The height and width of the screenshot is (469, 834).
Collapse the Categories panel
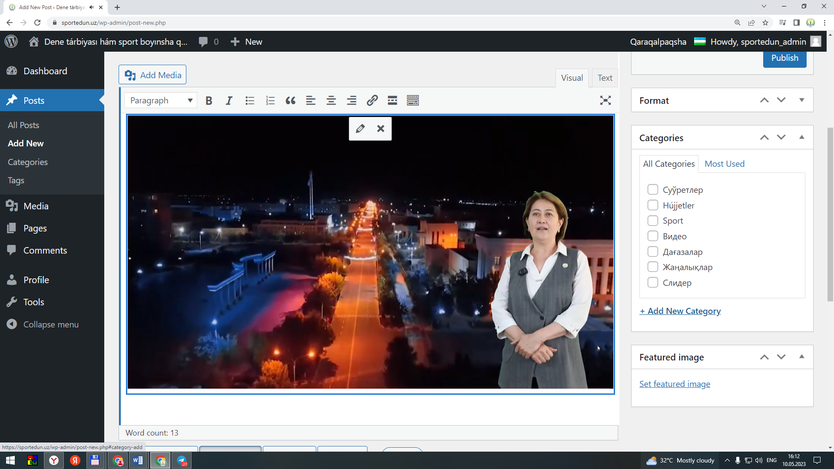[x=802, y=138]
